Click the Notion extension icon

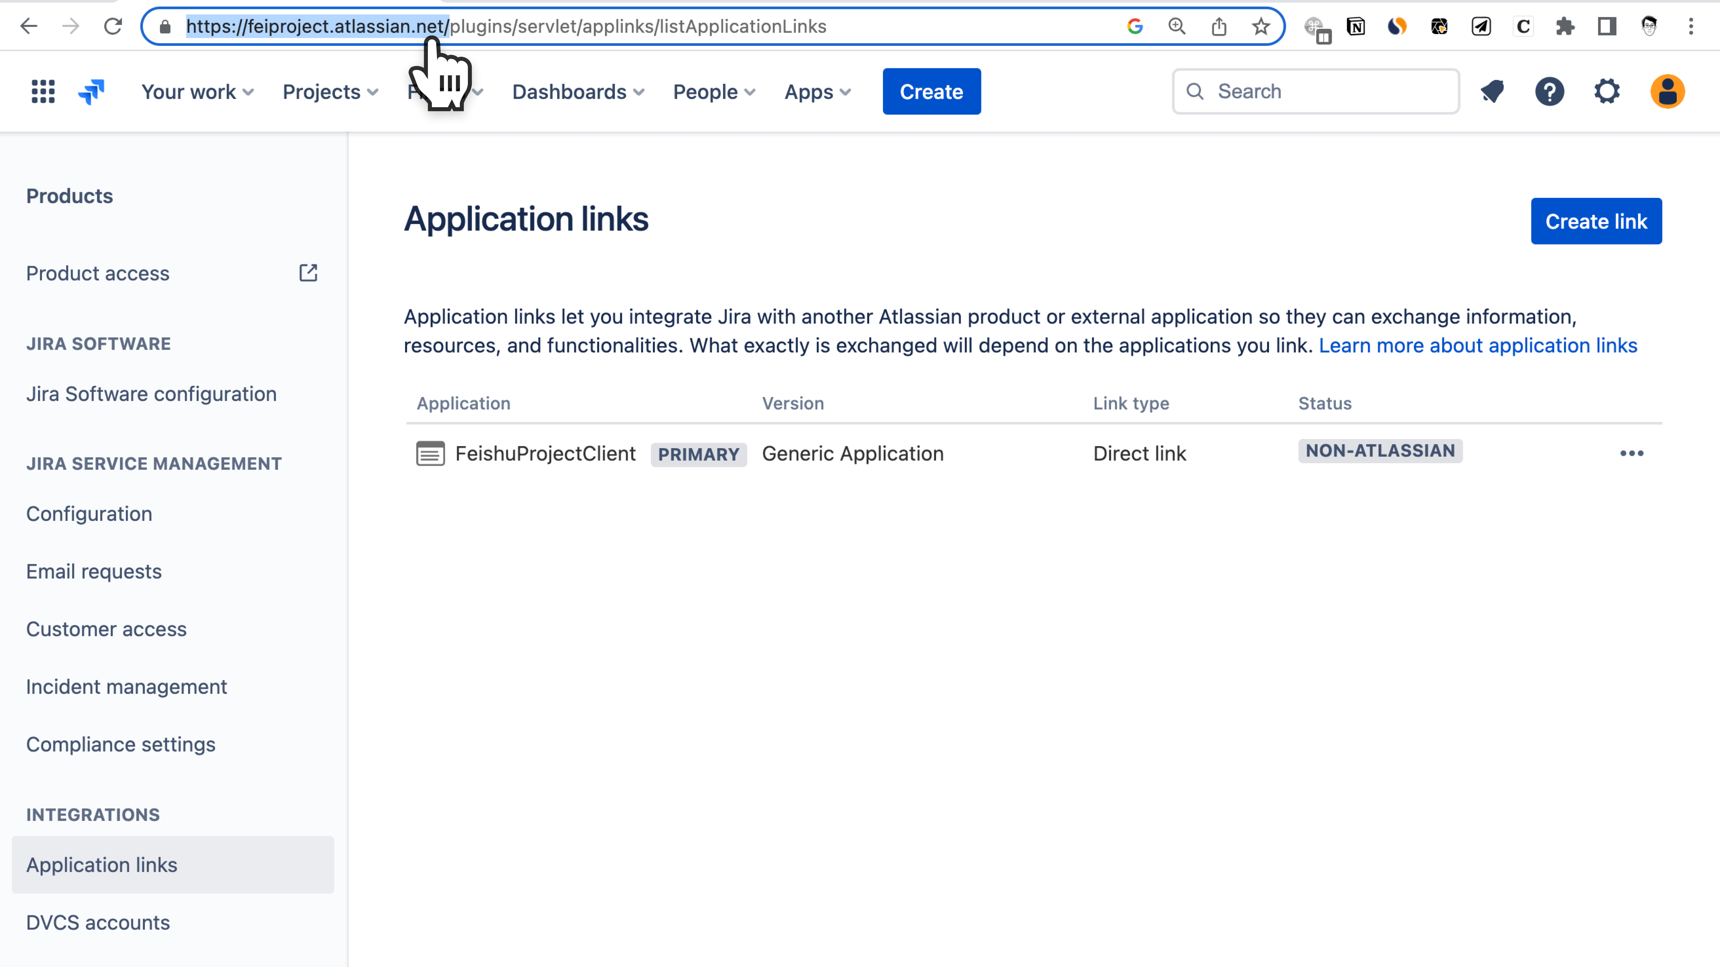1356,27
